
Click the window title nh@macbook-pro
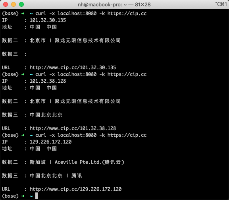[114, 5]
